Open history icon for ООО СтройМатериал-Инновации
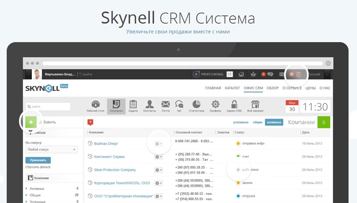 [90, 196]
